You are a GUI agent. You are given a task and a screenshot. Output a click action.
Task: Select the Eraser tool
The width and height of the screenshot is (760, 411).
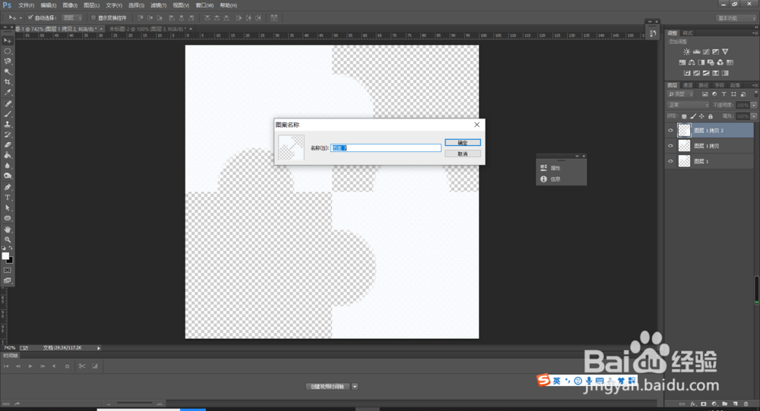pyautogui.click(x=8, y=145)
